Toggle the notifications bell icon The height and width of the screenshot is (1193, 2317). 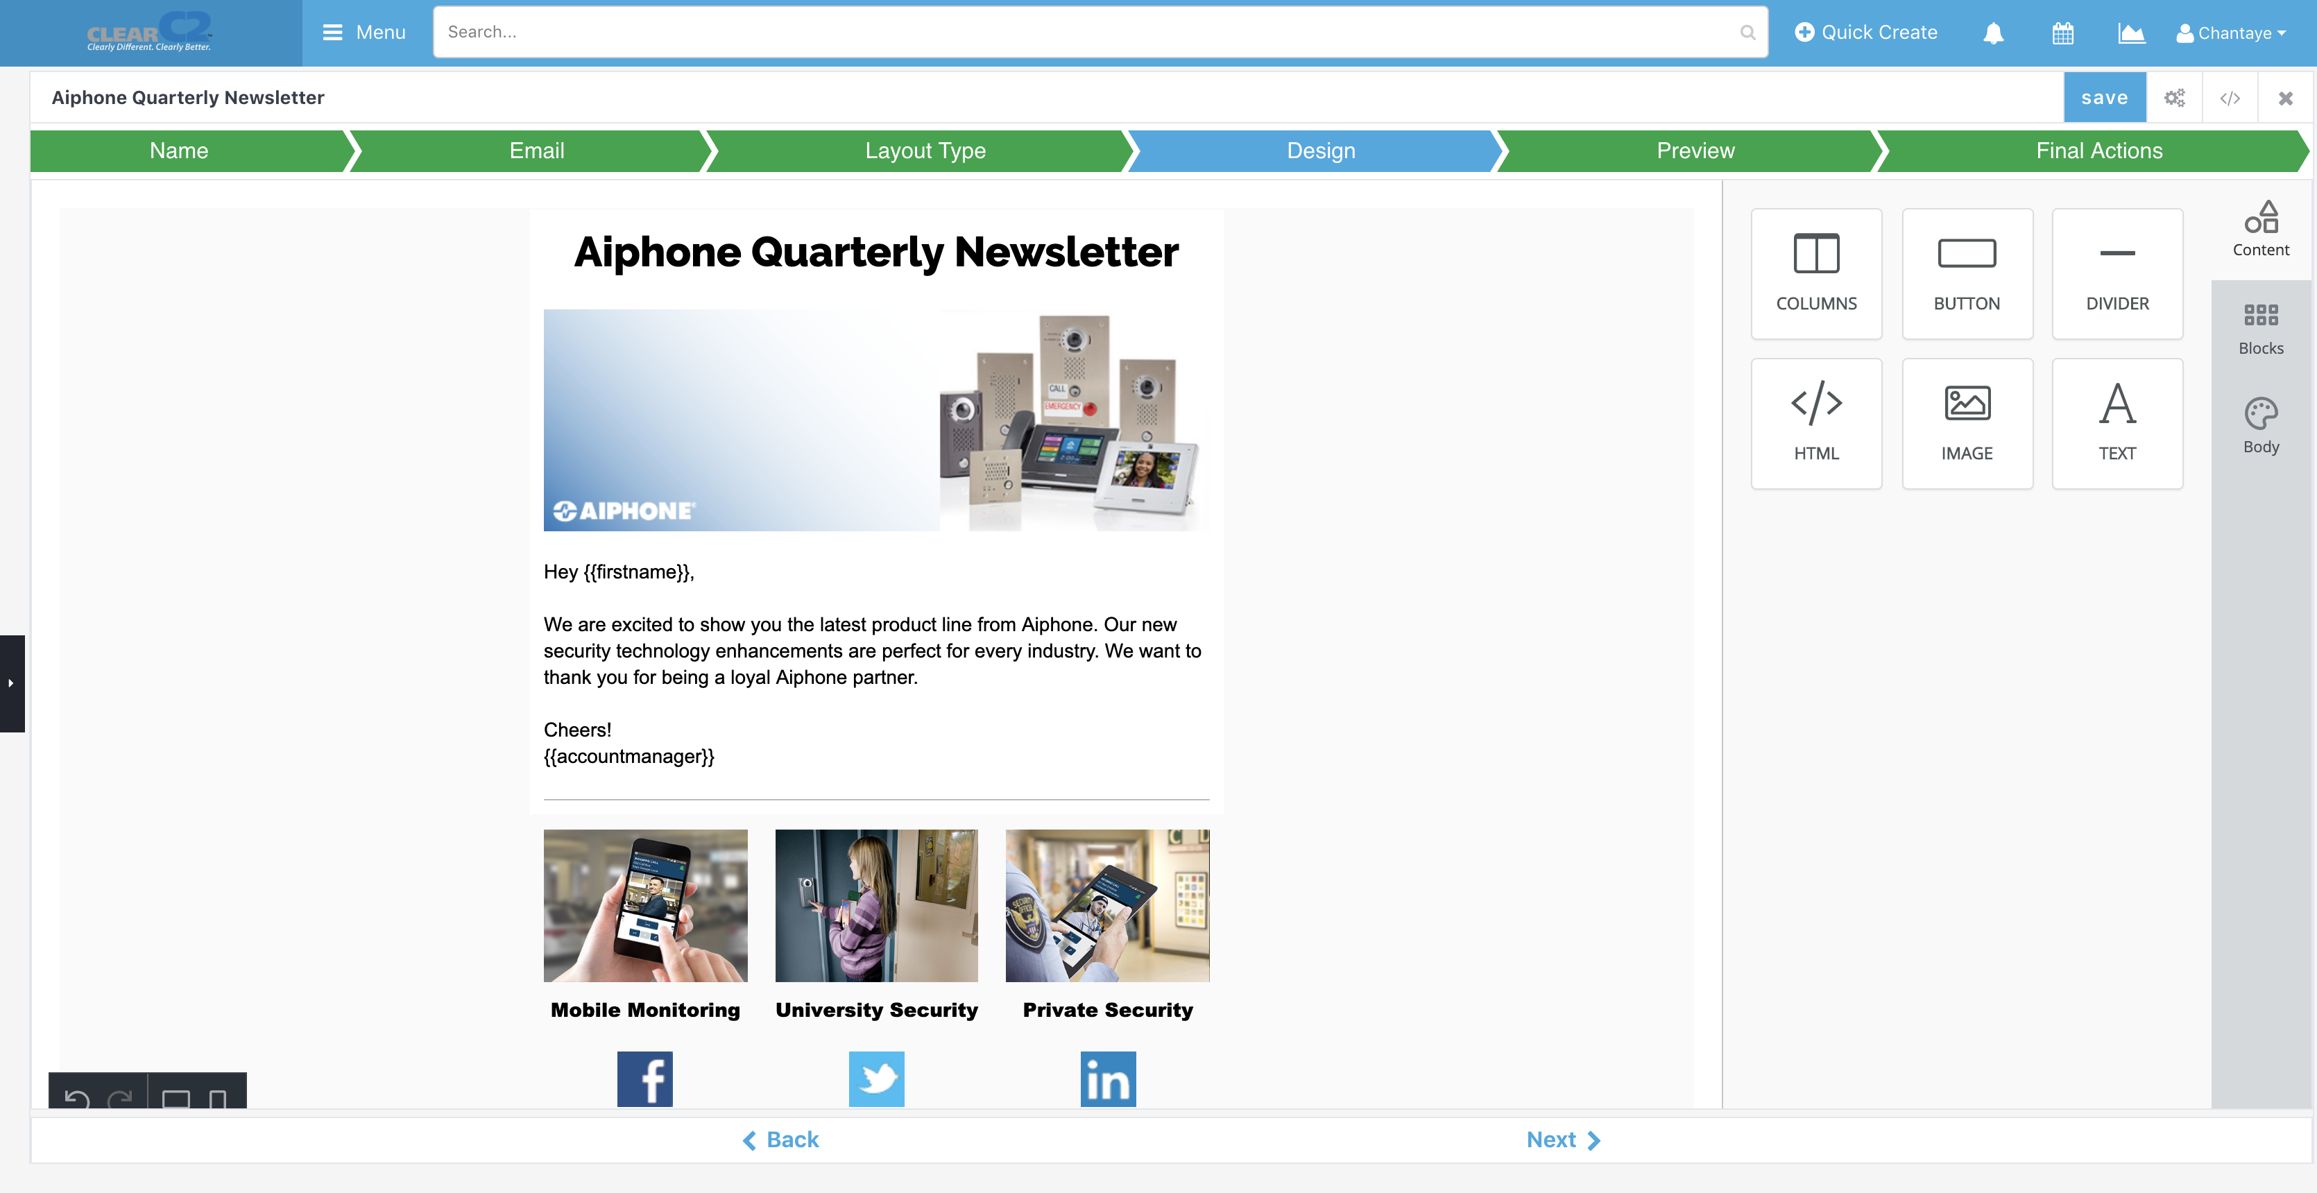click(x=1993, y=33)
